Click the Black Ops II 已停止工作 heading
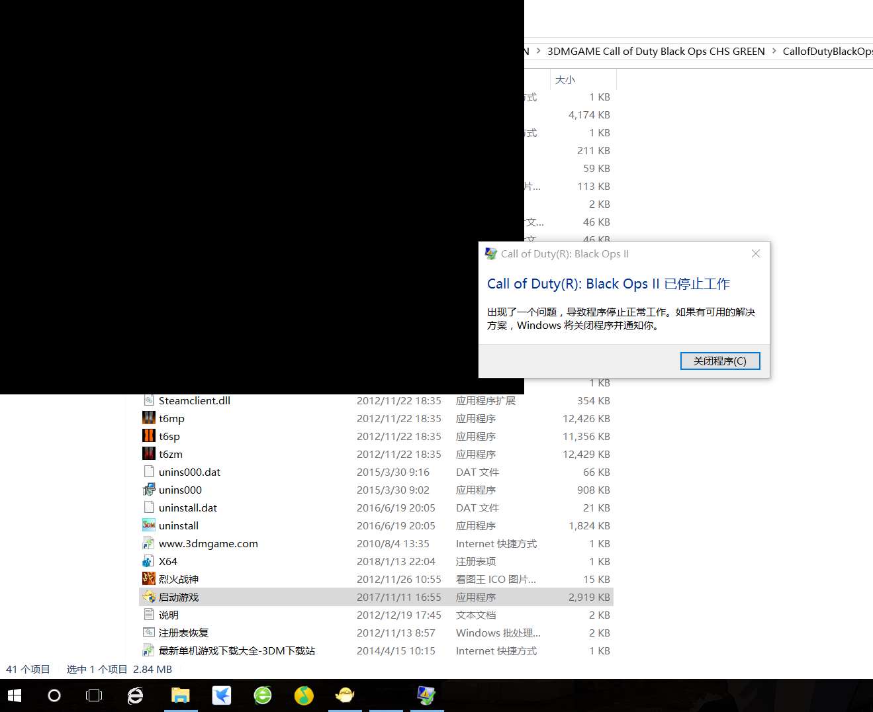This screenshot has height=712, width=873. pos(608,283)
